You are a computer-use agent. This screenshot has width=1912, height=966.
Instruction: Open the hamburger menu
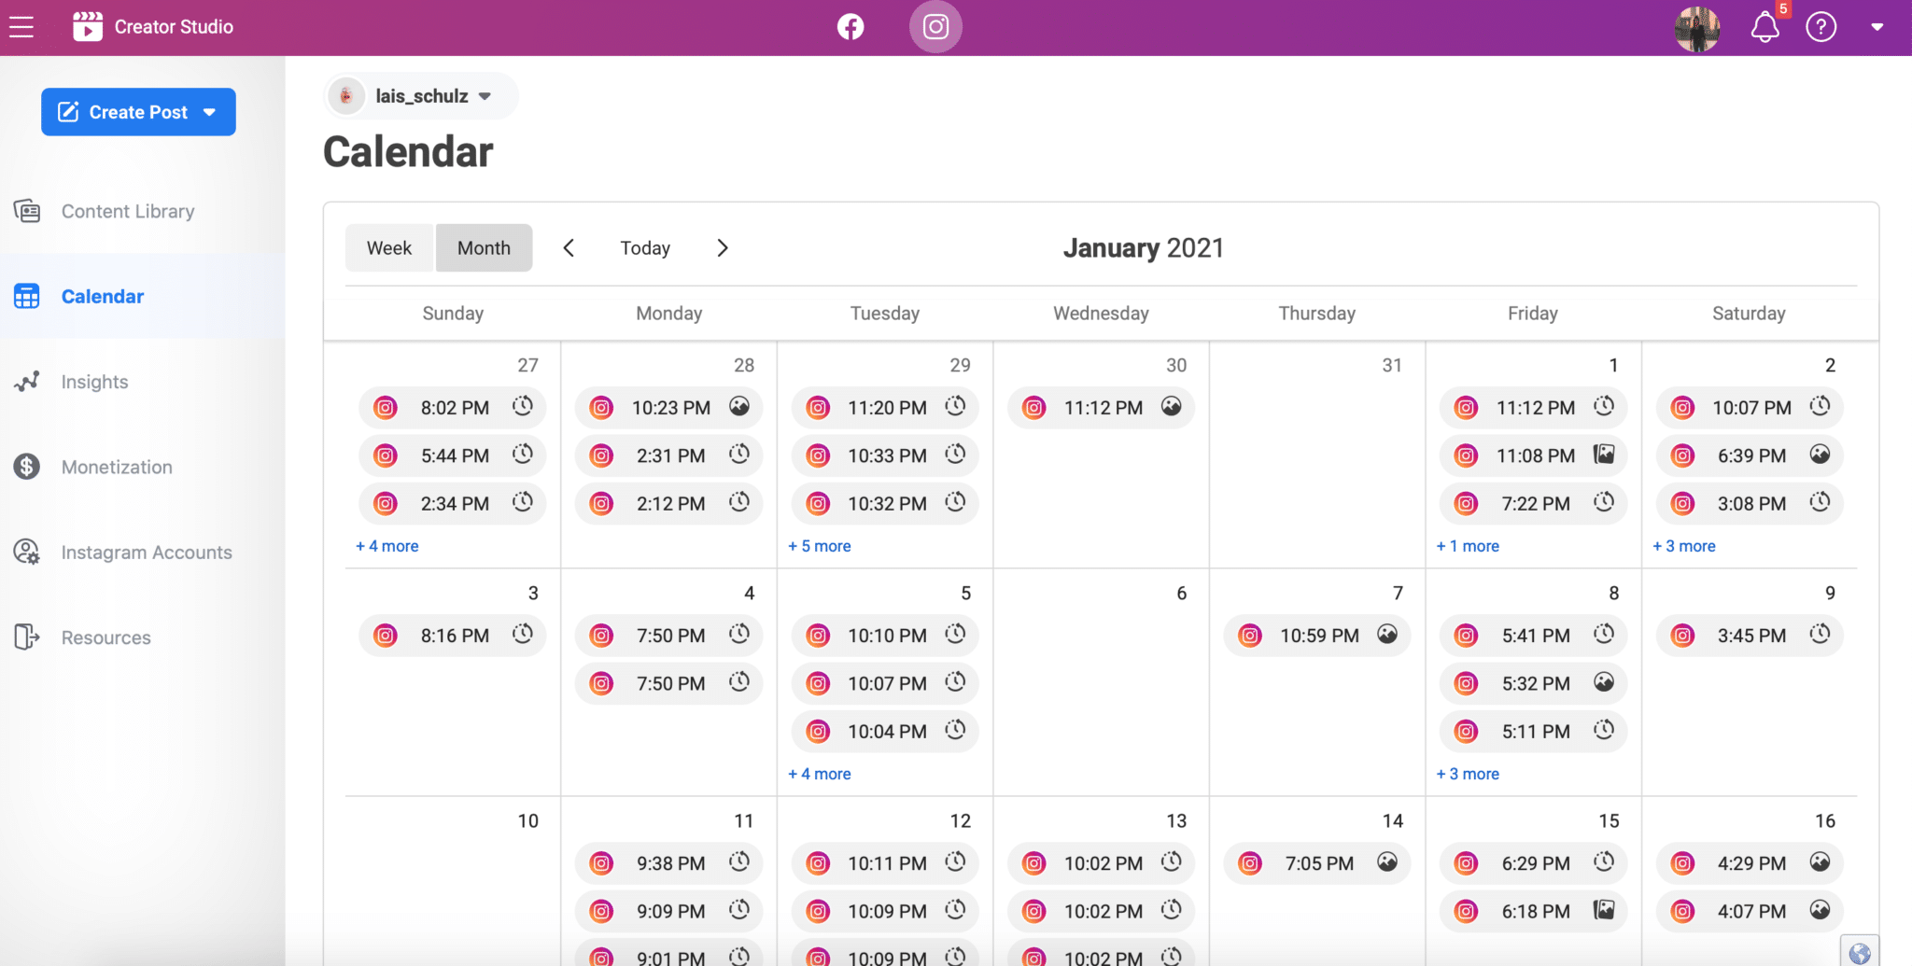click(x=21, y=27)
